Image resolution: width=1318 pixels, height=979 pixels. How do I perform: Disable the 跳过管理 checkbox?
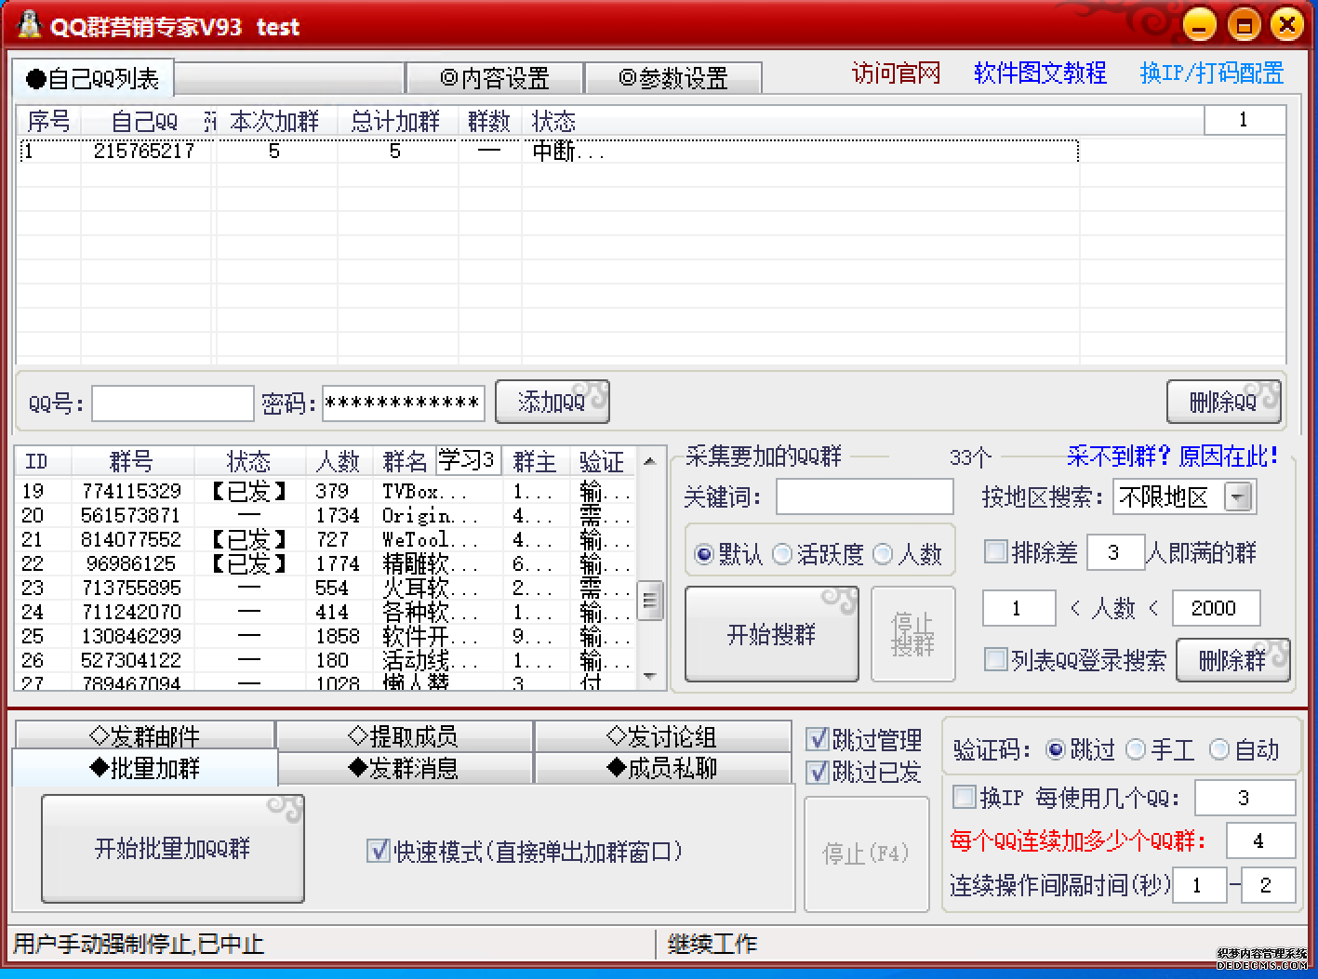coord(818,739)
